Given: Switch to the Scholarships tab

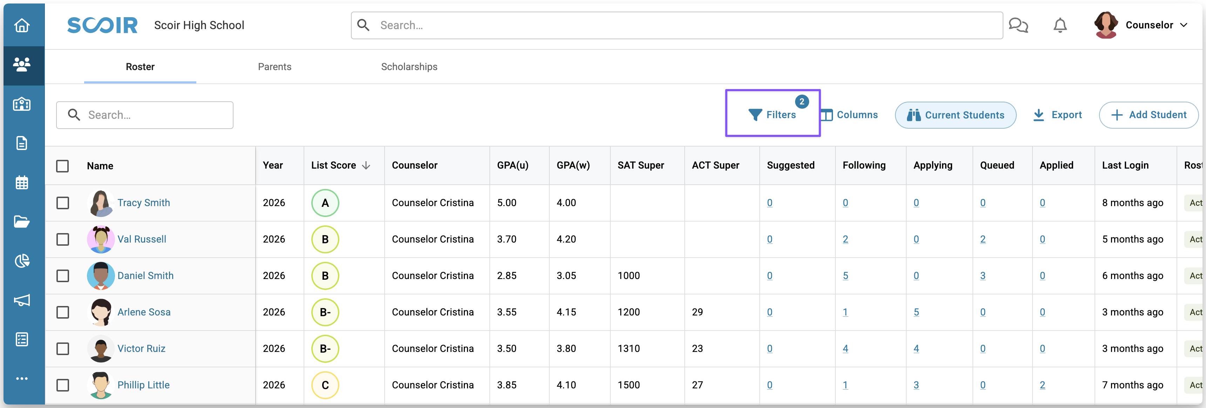Looking at the screenshot, I should pyautogui.click(x=409, y=67).
